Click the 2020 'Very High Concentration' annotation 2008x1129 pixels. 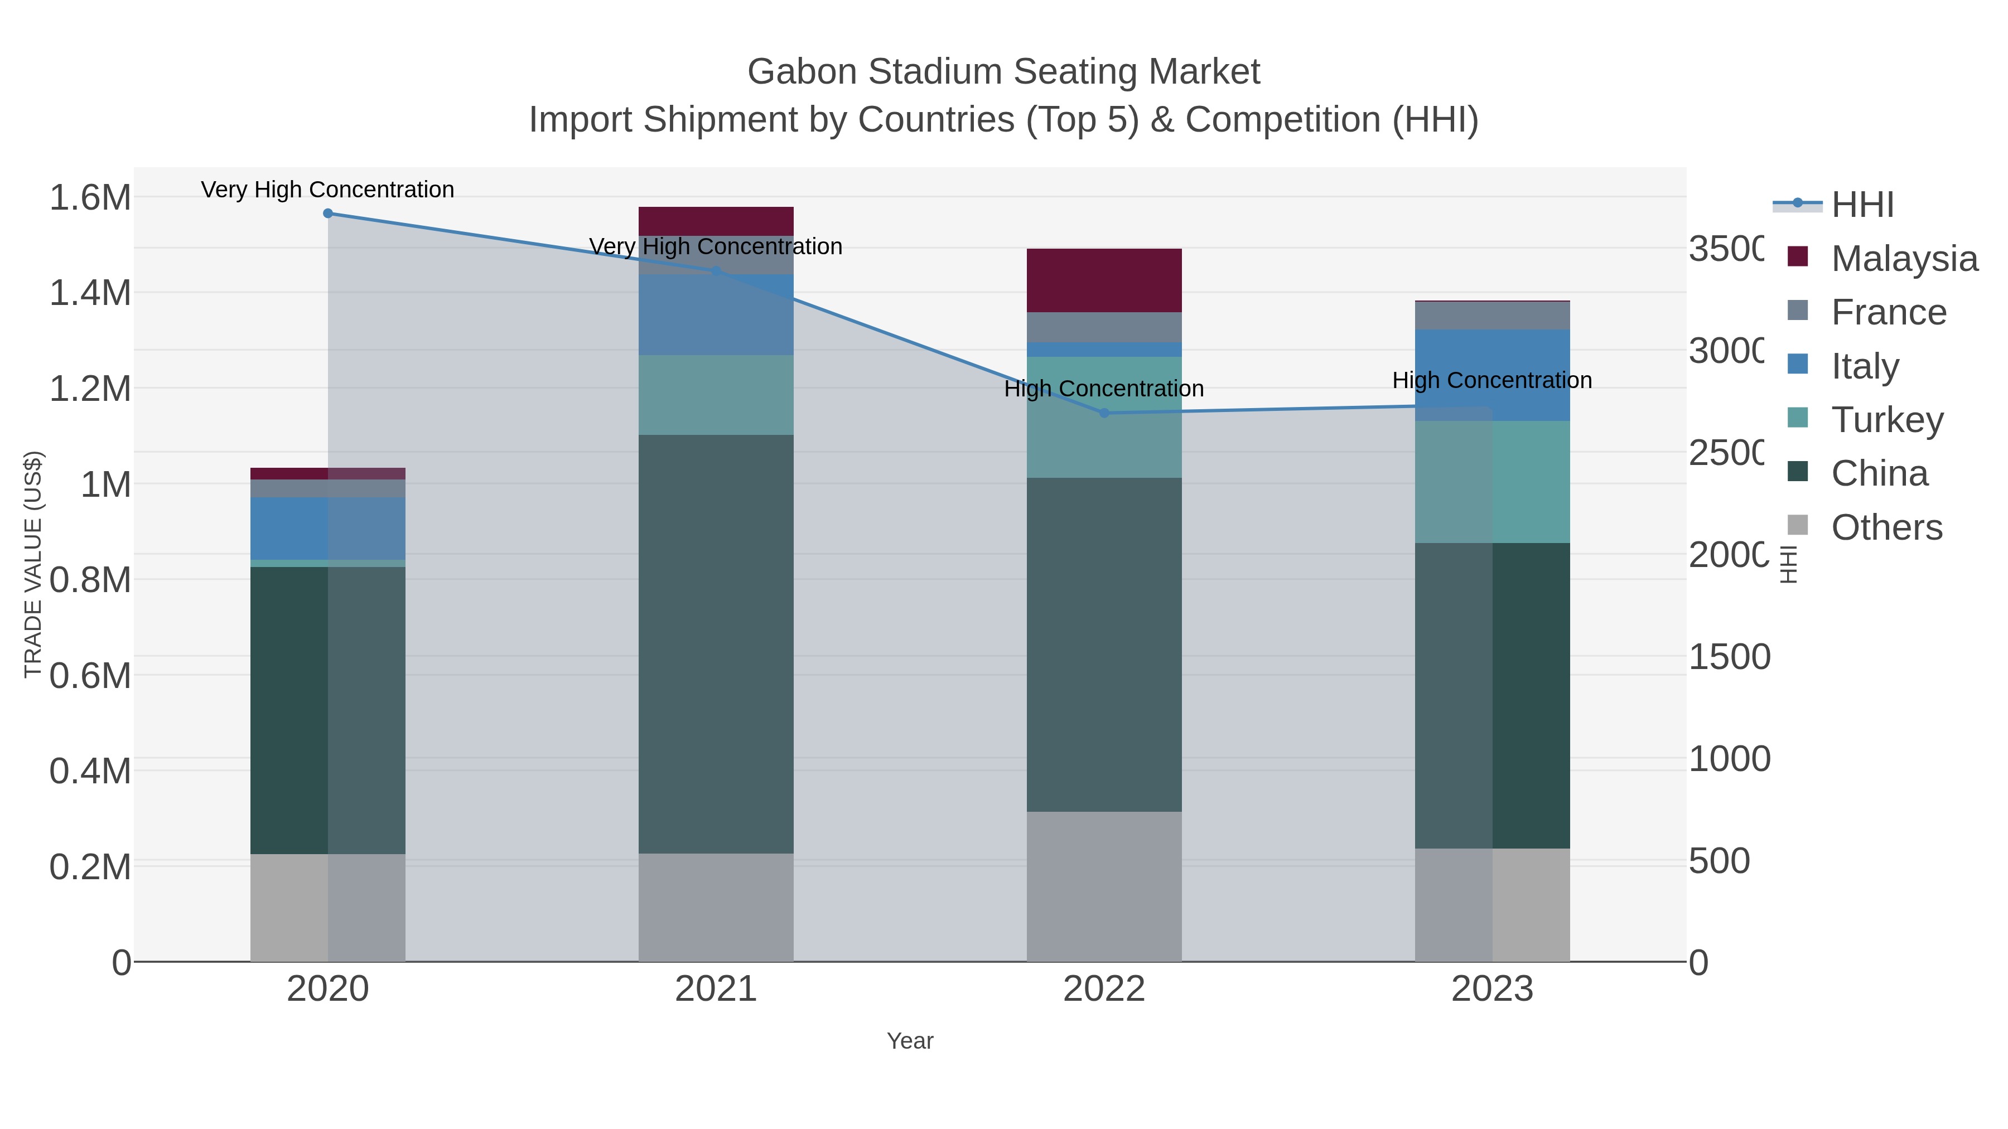[x=327, y=190]
